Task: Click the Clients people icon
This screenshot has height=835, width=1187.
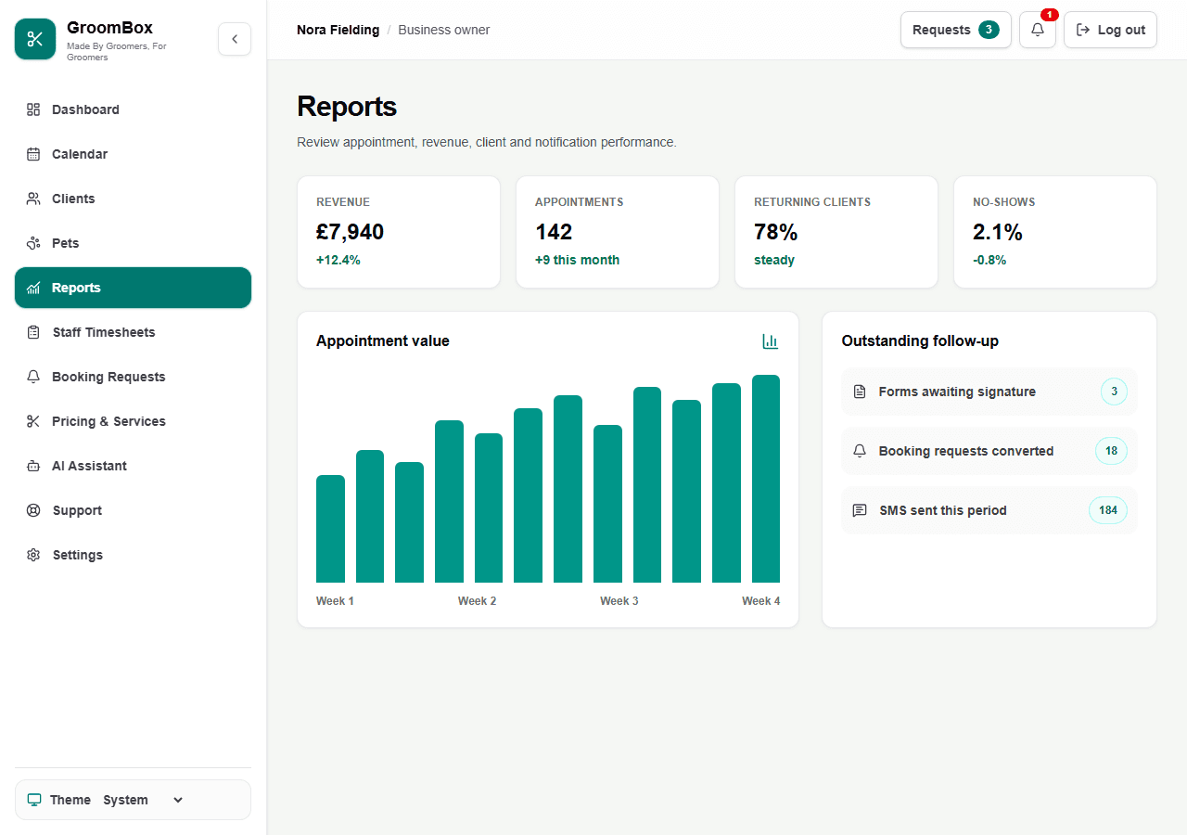Action: click(x=33, y=199)
